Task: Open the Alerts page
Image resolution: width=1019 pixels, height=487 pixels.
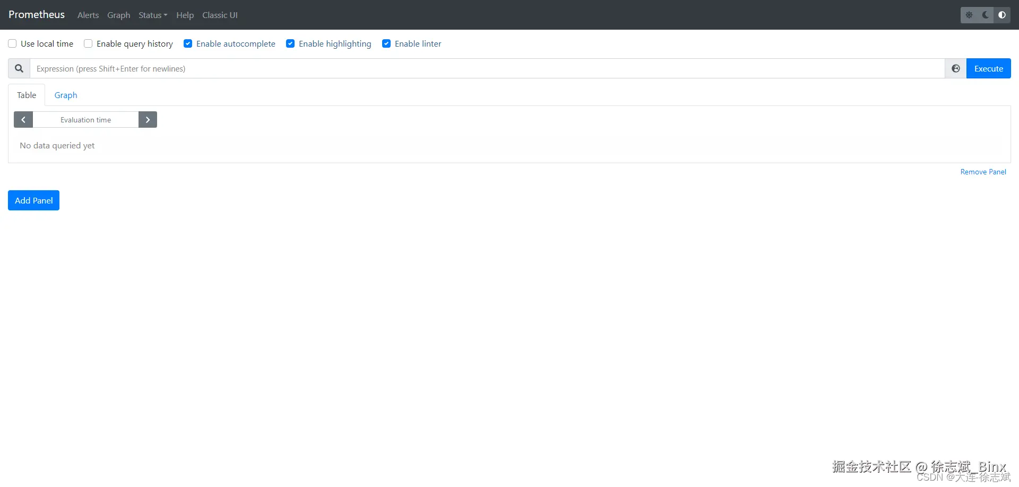Action: [x=88, y=15]
